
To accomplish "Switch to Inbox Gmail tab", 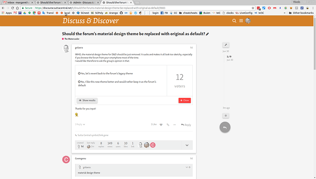I will (x=18, y=3).
